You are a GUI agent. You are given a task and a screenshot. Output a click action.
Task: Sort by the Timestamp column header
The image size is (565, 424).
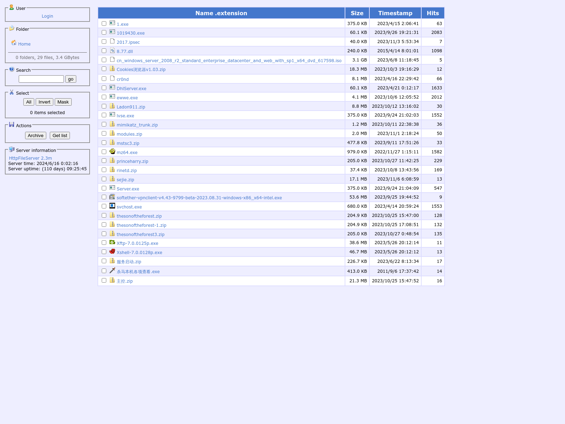click(395, 13)
